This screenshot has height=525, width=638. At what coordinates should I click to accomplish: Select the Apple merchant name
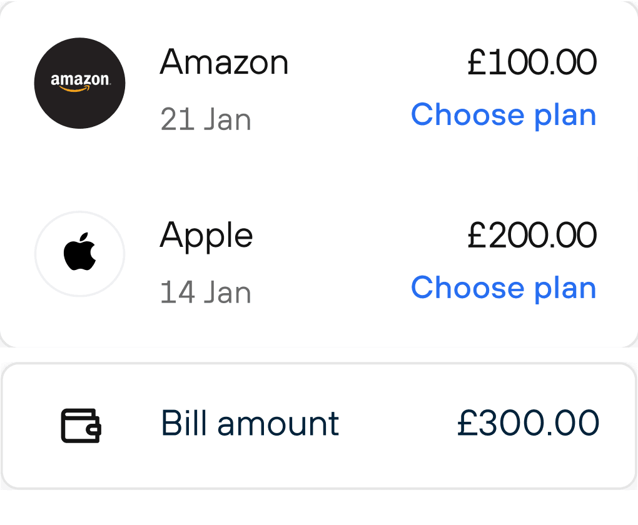click(206, 236)
